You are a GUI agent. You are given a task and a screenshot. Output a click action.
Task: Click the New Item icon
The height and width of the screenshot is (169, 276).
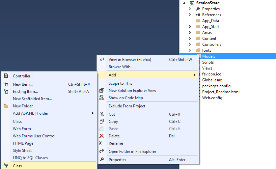[x=6, y=84]
